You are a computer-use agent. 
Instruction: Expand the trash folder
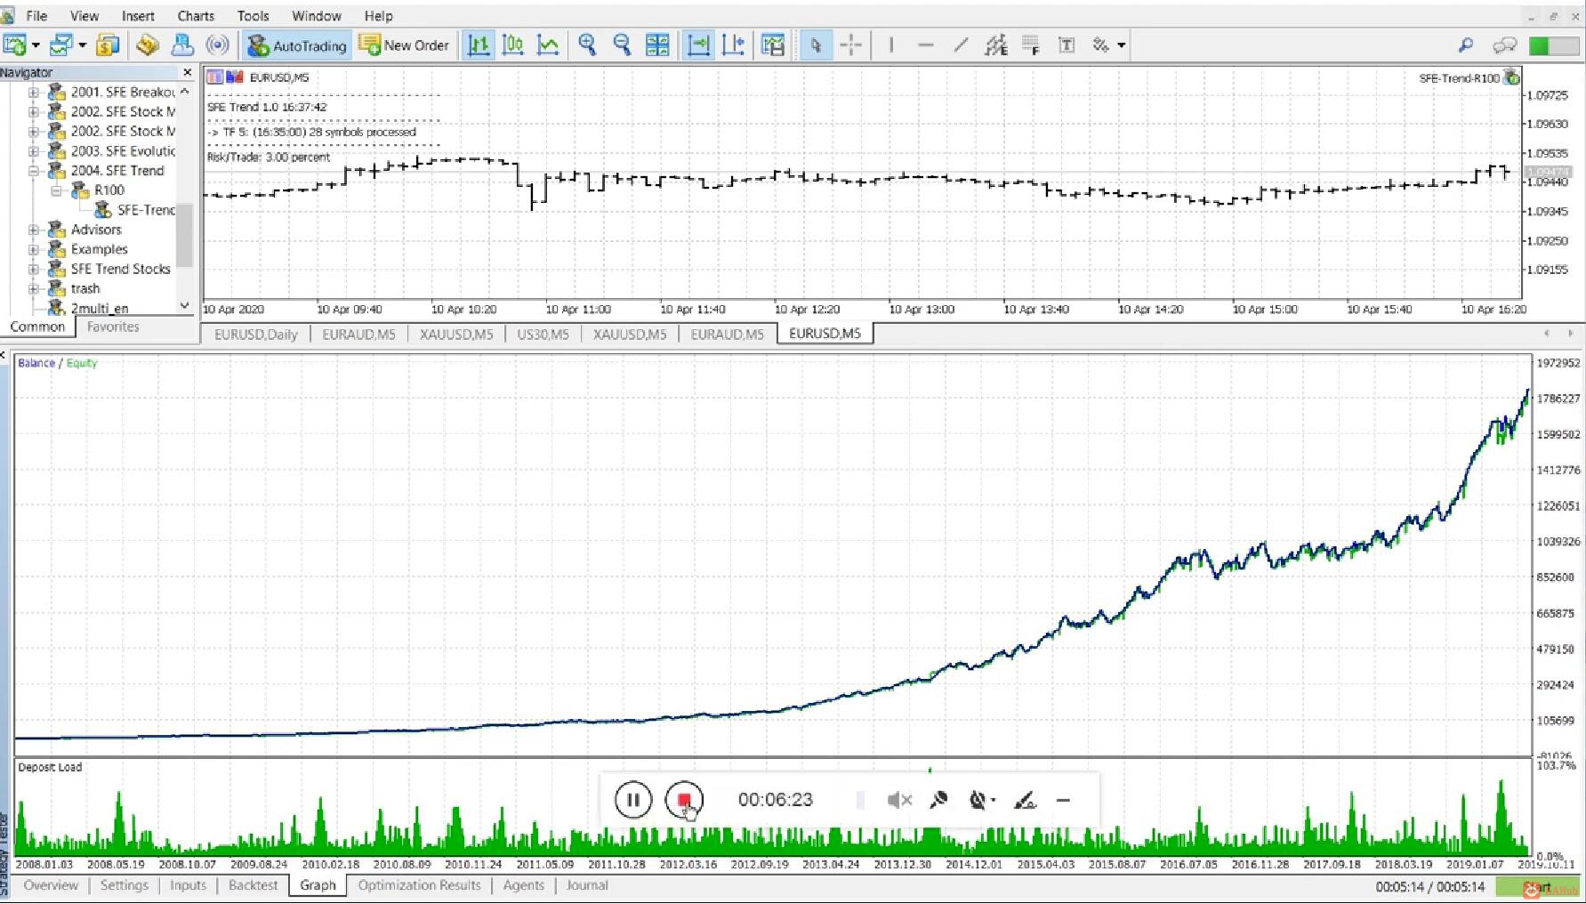(x=34, y=288)
